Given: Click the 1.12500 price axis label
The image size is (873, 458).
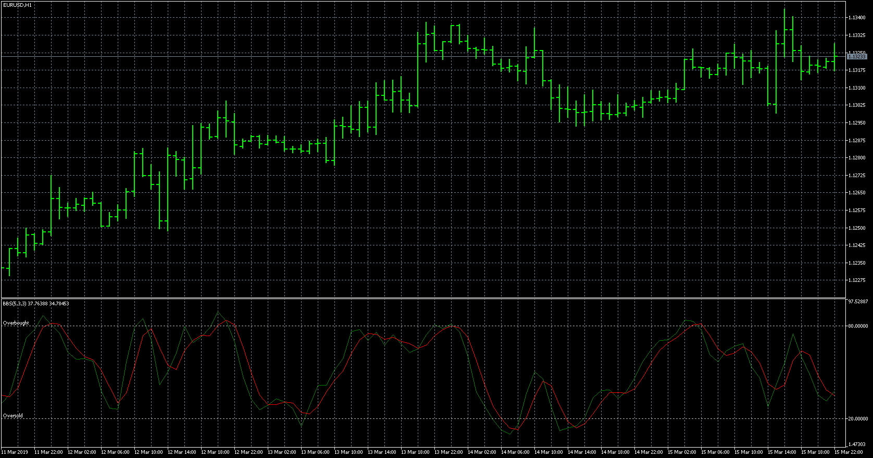Looking at the screenshot, I should pos(857,228).
